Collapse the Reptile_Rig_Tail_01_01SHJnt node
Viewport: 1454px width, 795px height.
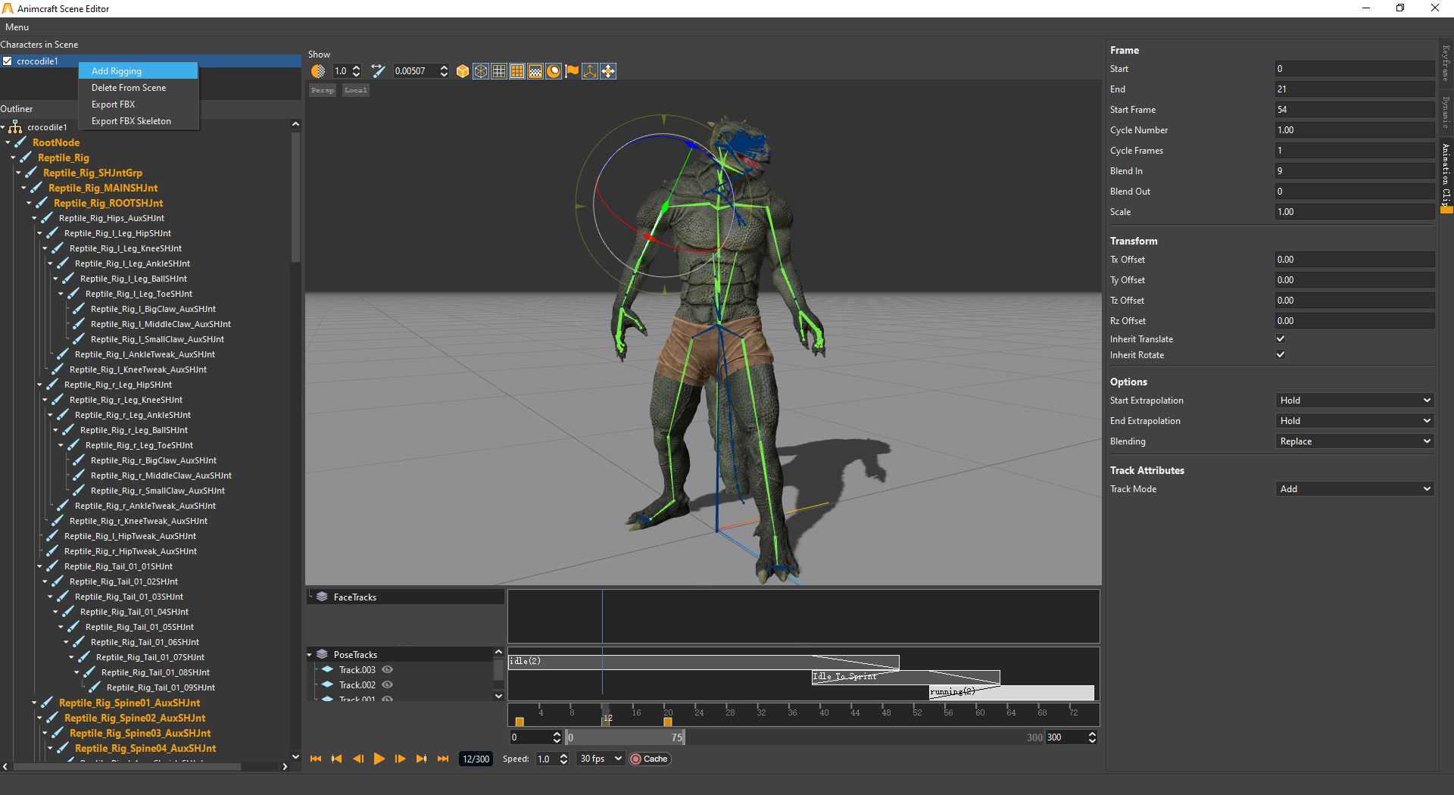(40, 566)
